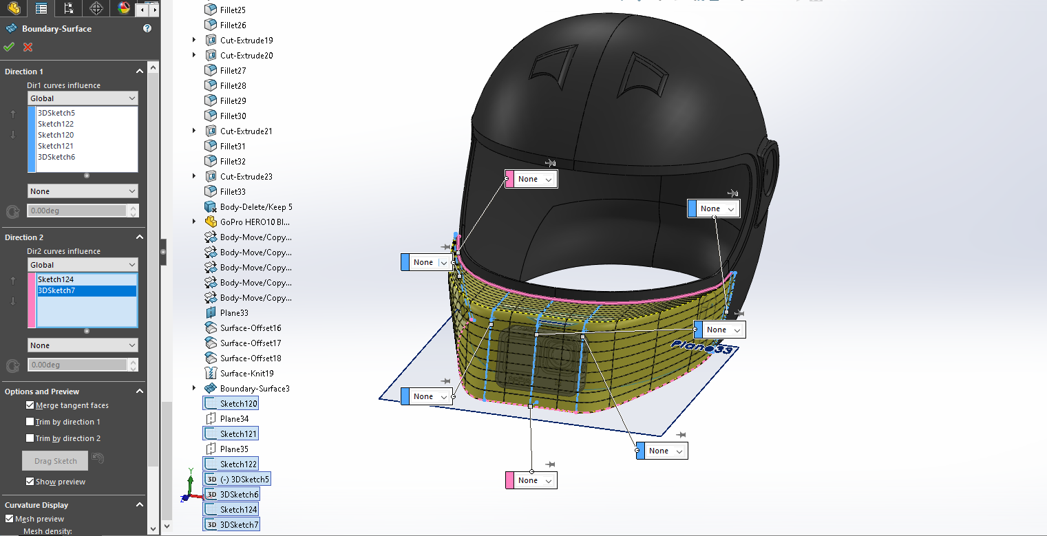The height and width of the screenshot is (536, 1047).
Task: Open the Dir1 curves influence Global dropdown
Action: click(83, 98)
